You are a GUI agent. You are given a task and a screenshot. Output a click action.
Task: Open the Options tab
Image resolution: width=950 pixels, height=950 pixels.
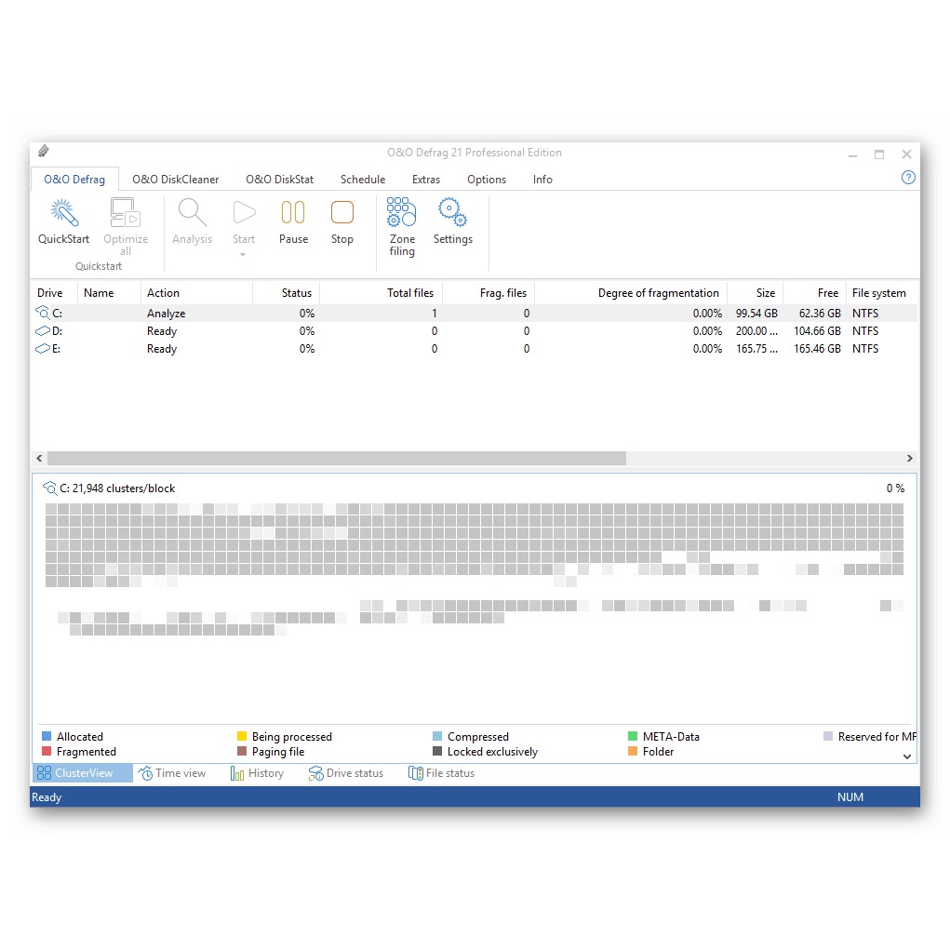487,180
